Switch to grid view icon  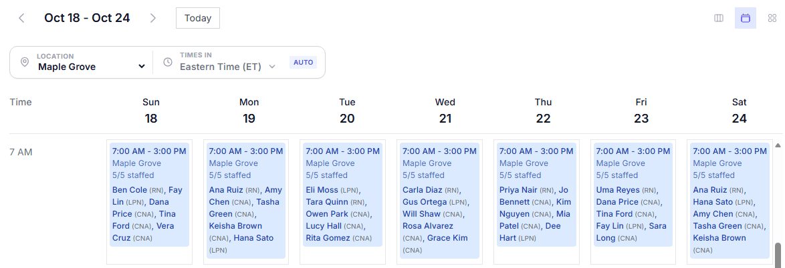click(x=772, y=19)
